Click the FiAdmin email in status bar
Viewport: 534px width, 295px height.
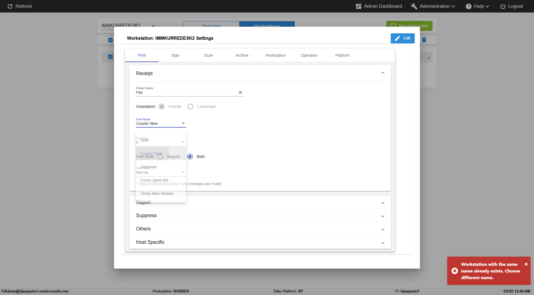pyautogui.click(x=35, y=291)
